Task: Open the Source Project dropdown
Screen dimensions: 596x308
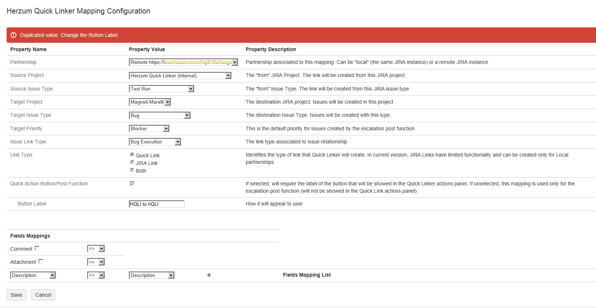Action: point(180,76)
